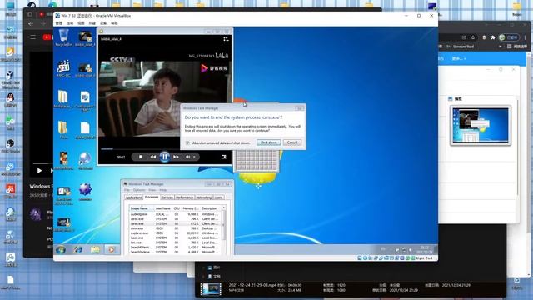Open the Windows 7 Start orb
This screenshot has height=300, width=533.
pos(61,250)
